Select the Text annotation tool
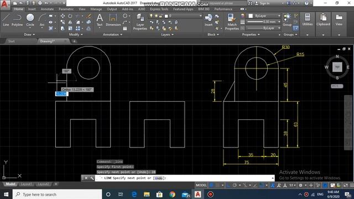This screenshot has height=199, width=354. pos(100,20)
